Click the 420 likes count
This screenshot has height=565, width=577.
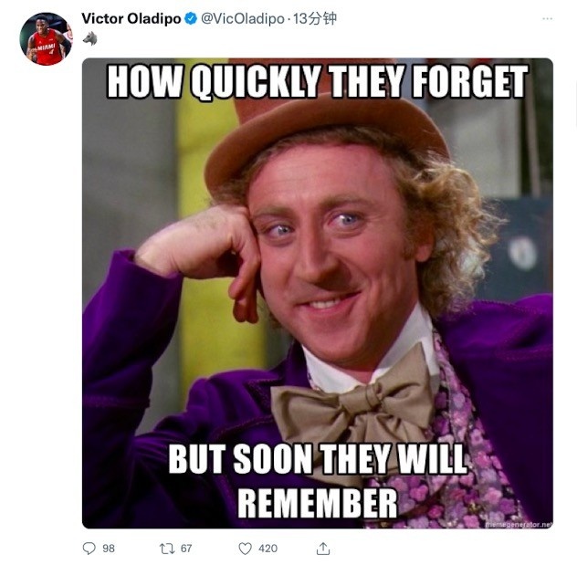click(x=268, y=549)
